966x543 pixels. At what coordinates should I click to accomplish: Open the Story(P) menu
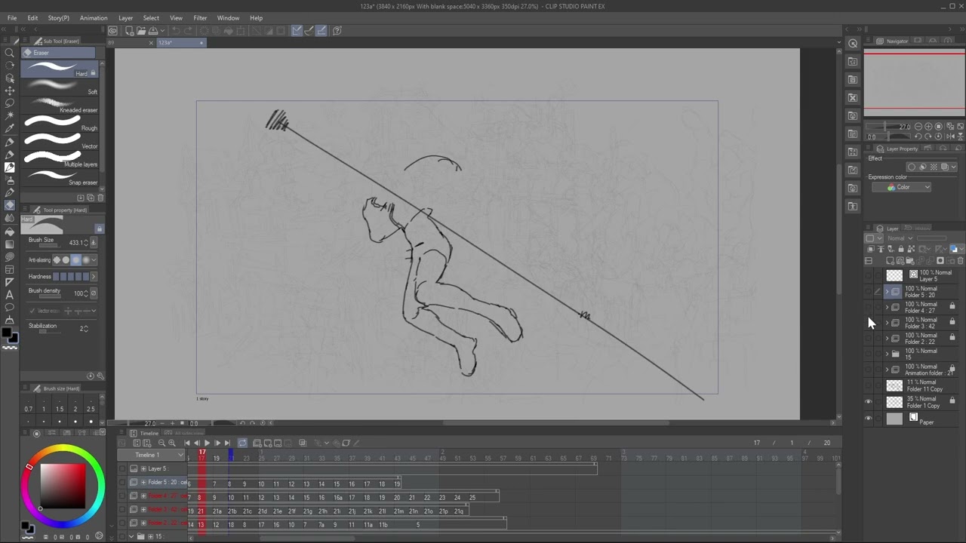click(59, 18)
